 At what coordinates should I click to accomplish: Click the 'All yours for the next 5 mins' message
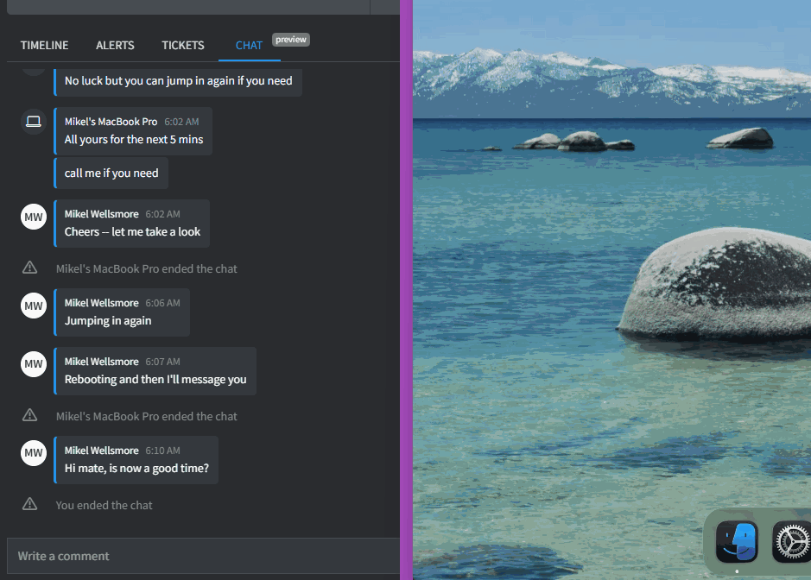(x=134, y=139)
